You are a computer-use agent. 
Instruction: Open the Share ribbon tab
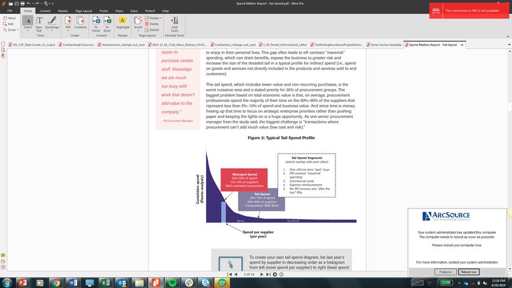click(x=119, y=11)
